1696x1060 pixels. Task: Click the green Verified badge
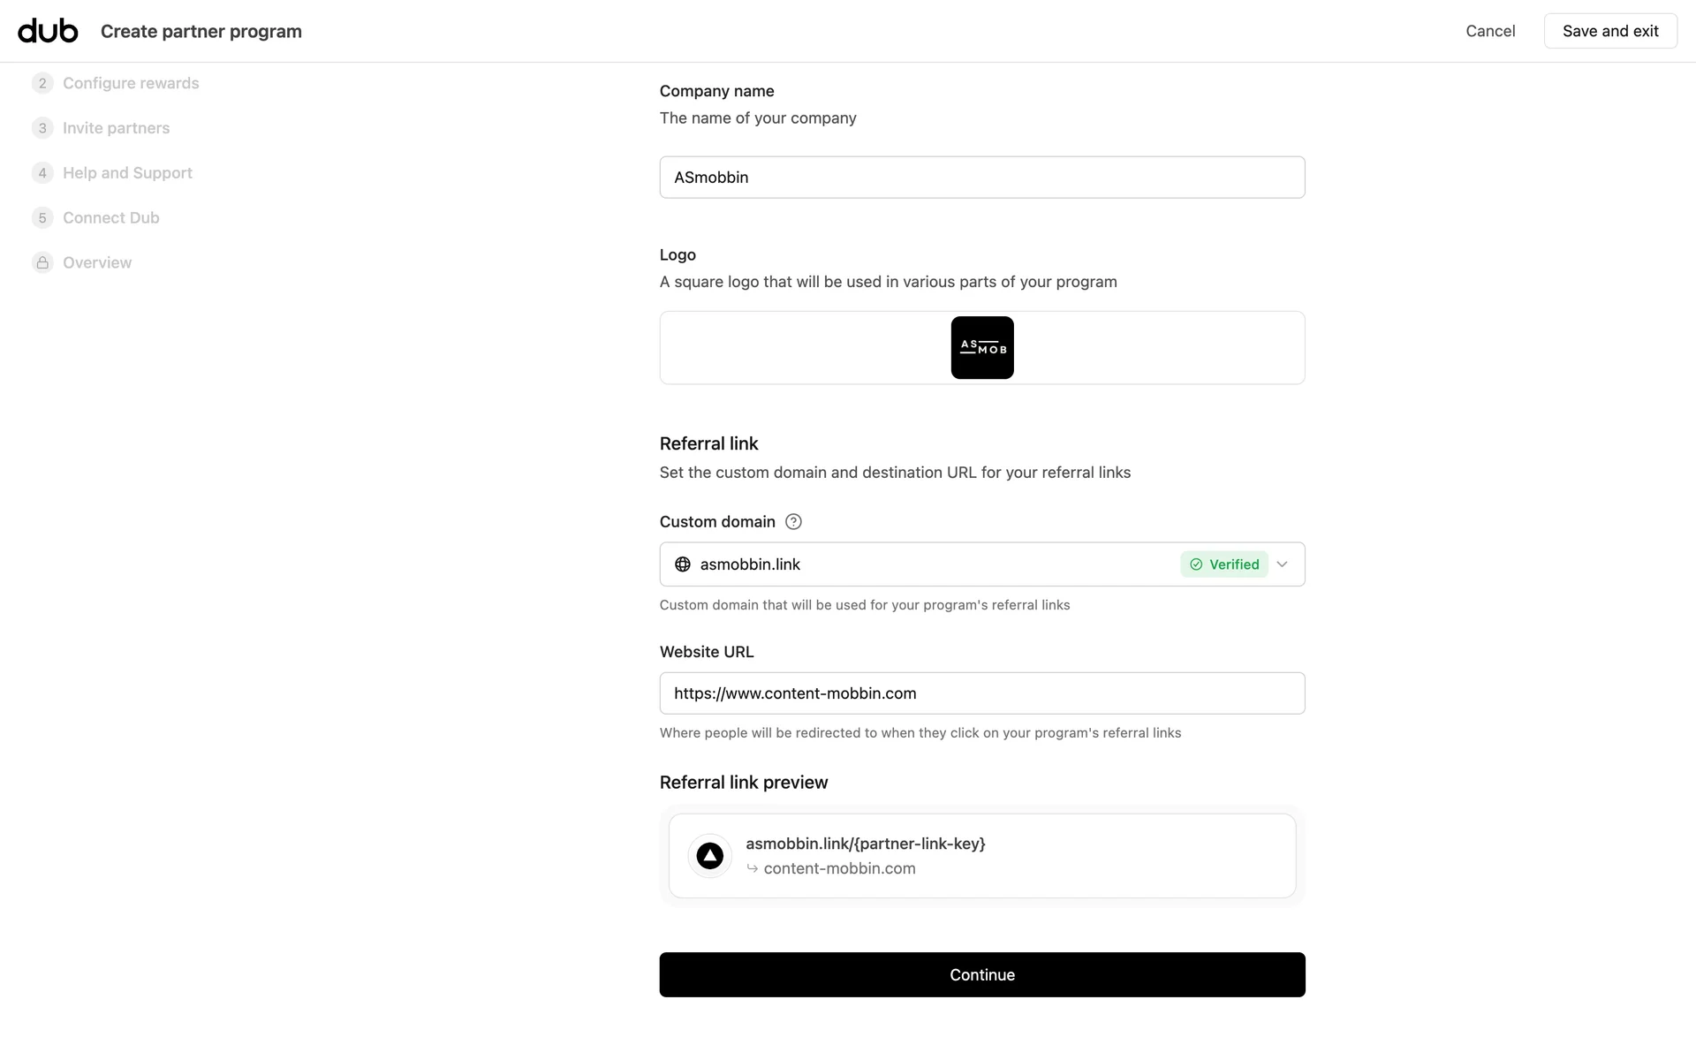tap(1224, 564)
